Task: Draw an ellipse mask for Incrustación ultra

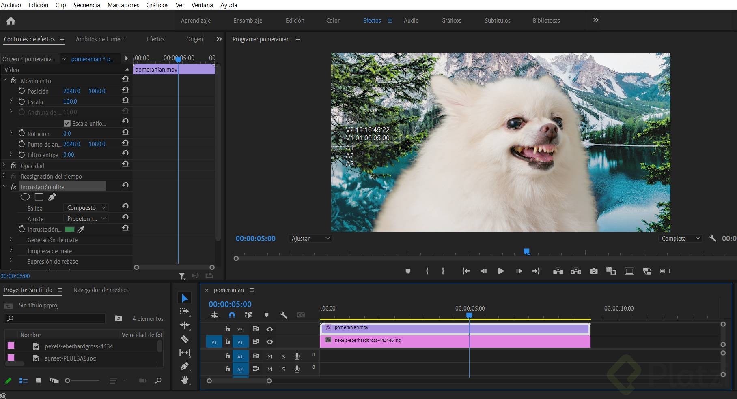Action: pyautogui.click(x=25, y=197)
